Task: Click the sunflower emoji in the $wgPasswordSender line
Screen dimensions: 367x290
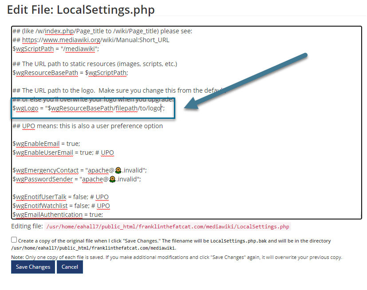Action: point(113,179)
